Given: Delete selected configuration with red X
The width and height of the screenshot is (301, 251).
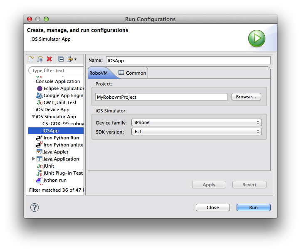Looking at the screenshot, I should [49, 59].
